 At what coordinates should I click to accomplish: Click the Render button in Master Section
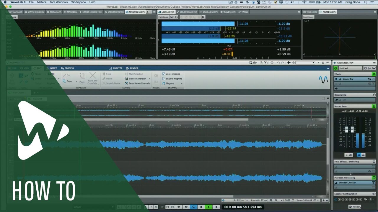355,207
